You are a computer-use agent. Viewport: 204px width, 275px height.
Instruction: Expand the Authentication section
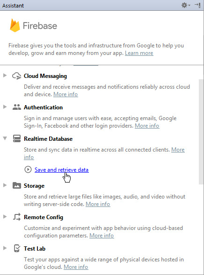tap(5, 107)
